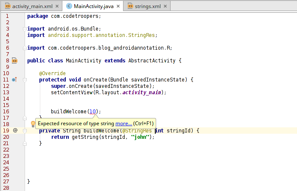This screenshot has width=297, height=191.
Task: Click the yellow intention lightbulb icon
Action: (x=33, y=124)
